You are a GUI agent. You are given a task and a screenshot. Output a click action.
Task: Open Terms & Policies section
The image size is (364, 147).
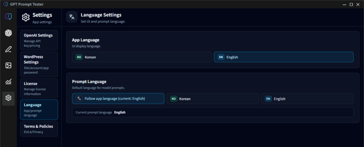pyautogui.click(x=39, y=129)
